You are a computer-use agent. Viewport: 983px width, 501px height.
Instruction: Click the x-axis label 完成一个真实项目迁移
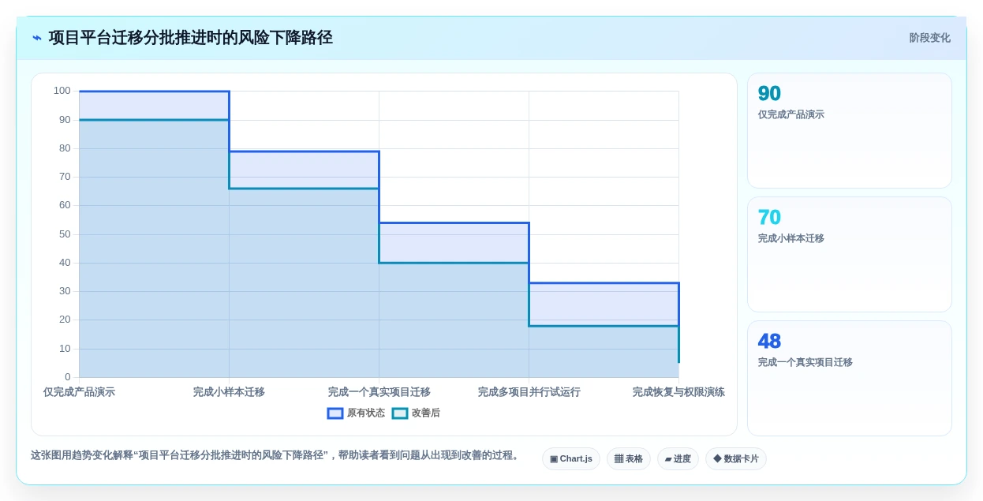click(379, 392)
